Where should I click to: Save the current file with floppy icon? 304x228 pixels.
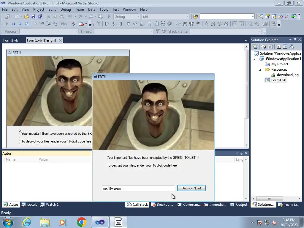[x=33, y=17]
